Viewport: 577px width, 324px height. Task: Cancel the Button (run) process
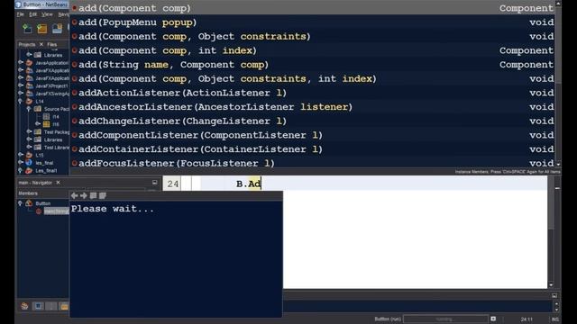493,319
